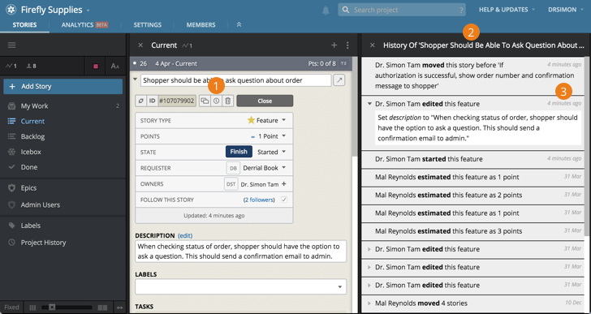Toggle the text size AA button
The height and width of the screenshot is (314, 591).
click(115, 67)
